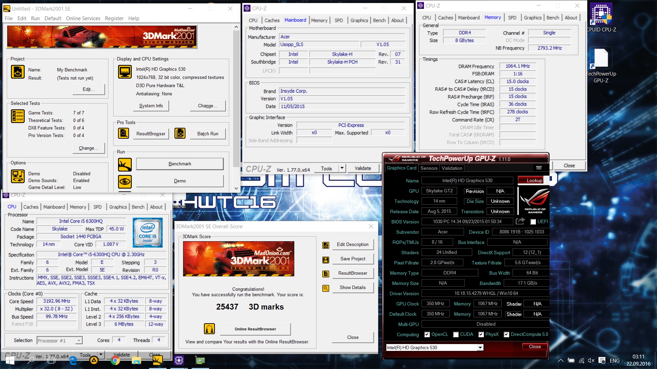Click the Instructions text box in CPU-Z

[x=102, y=280]
